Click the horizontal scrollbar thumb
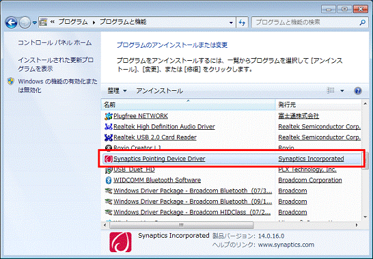 (181, 225)
